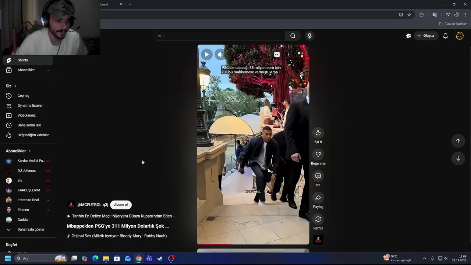Screen dimensions: 471x265
Task: Open the Chrome profile avatar
Action: [x=457, y=15]
